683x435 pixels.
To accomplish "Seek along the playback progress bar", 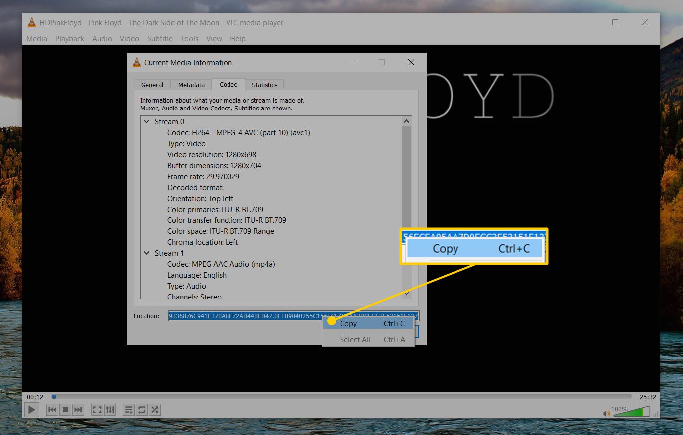I will (x=342, y=397).
